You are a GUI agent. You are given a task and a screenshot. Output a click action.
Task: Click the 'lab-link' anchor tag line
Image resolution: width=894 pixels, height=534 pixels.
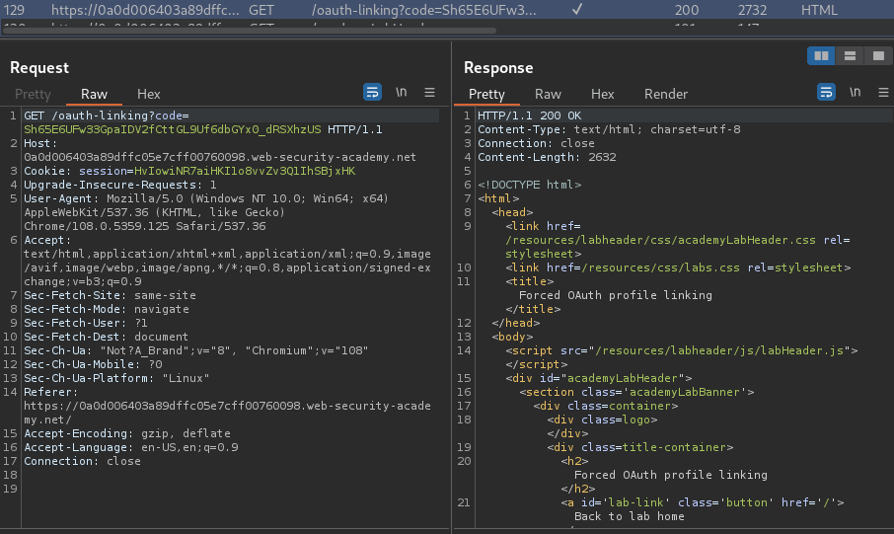coord(702,502)
